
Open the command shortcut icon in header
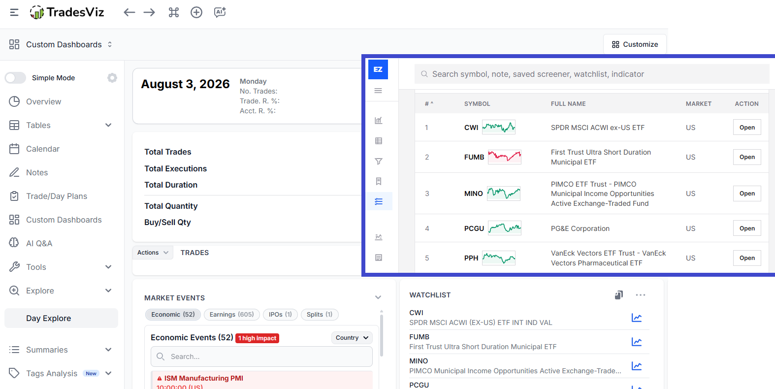[x=174, y=12]
